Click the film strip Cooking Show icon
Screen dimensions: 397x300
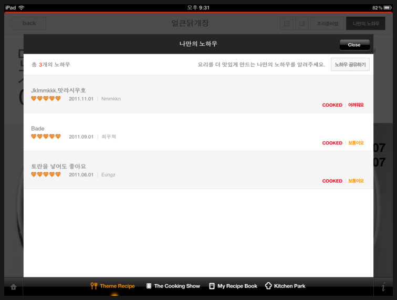149,286
